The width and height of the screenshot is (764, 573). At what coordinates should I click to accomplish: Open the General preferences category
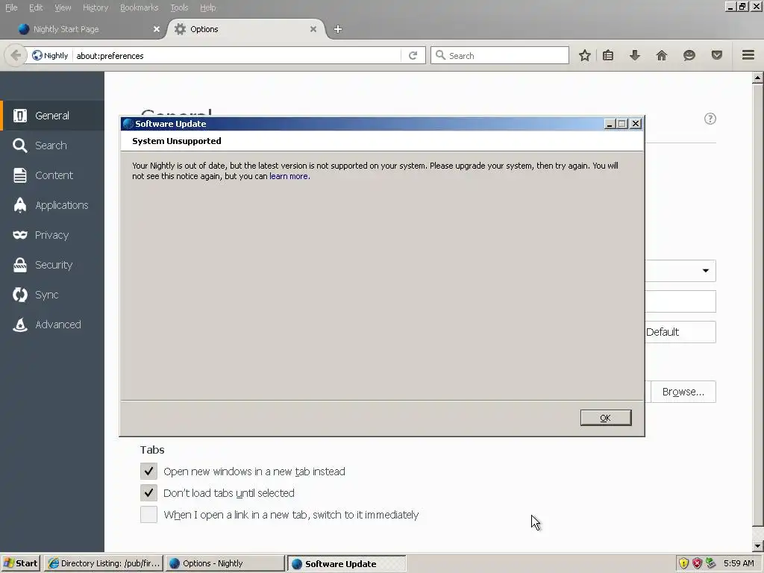pyautogui.click(x=52, y=116)
